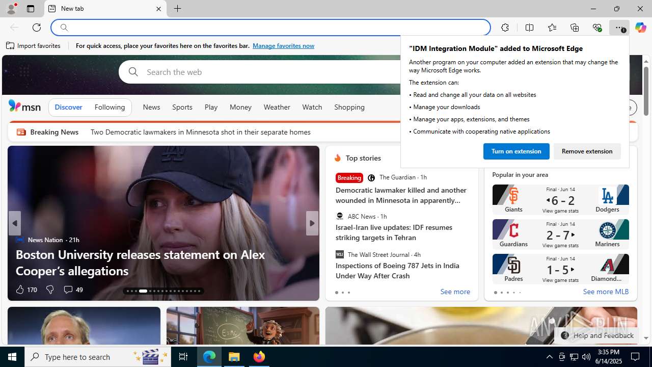Open the Edge profile icon
The image size is (652, 367).
coord(11,9)
